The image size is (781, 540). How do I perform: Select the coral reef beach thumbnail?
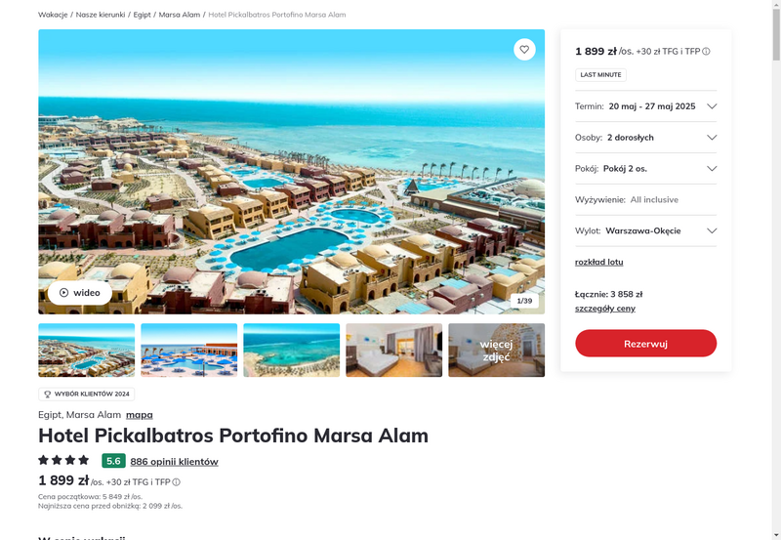point(291,351)
